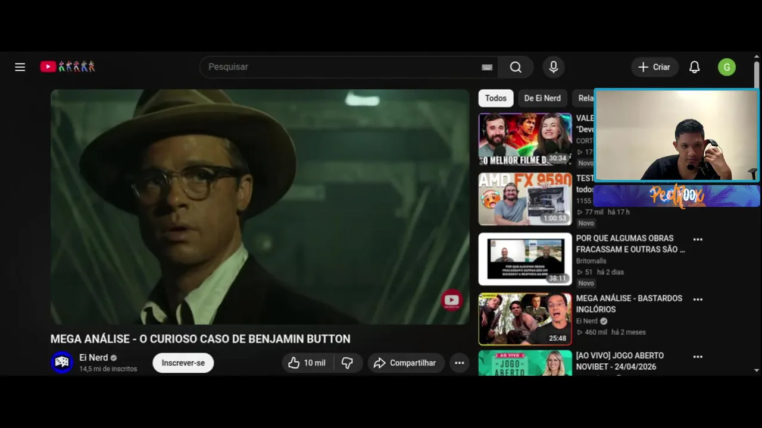Open the Jogo Aberto live thumbnail
Image resolution: width=762 pixels, height=428 pixels.
pyautogui.click(x=525, y=363)
